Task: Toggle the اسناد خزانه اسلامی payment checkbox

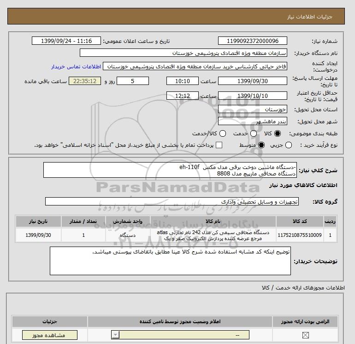Action: 219,145
